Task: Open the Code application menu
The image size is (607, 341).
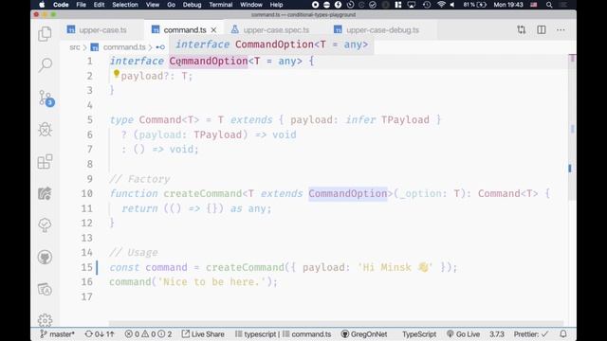Action: click(x=61, y=5)
